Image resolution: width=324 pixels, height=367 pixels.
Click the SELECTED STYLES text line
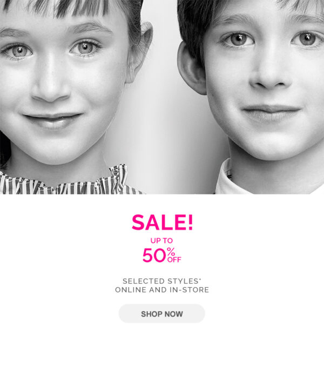pyautogui.click(x=162, y=281)
